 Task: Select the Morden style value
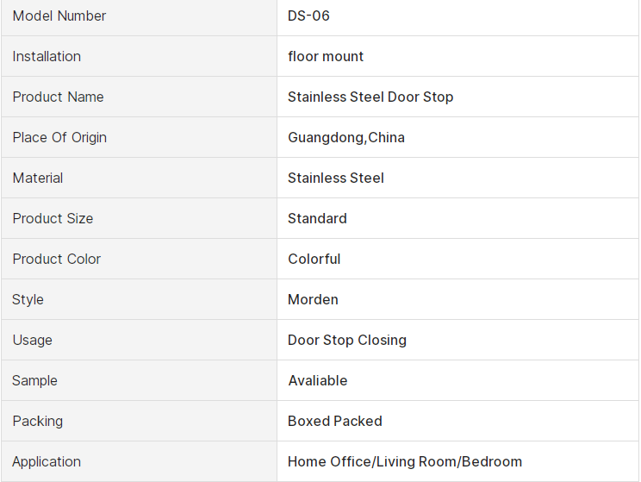pos(313,299)
